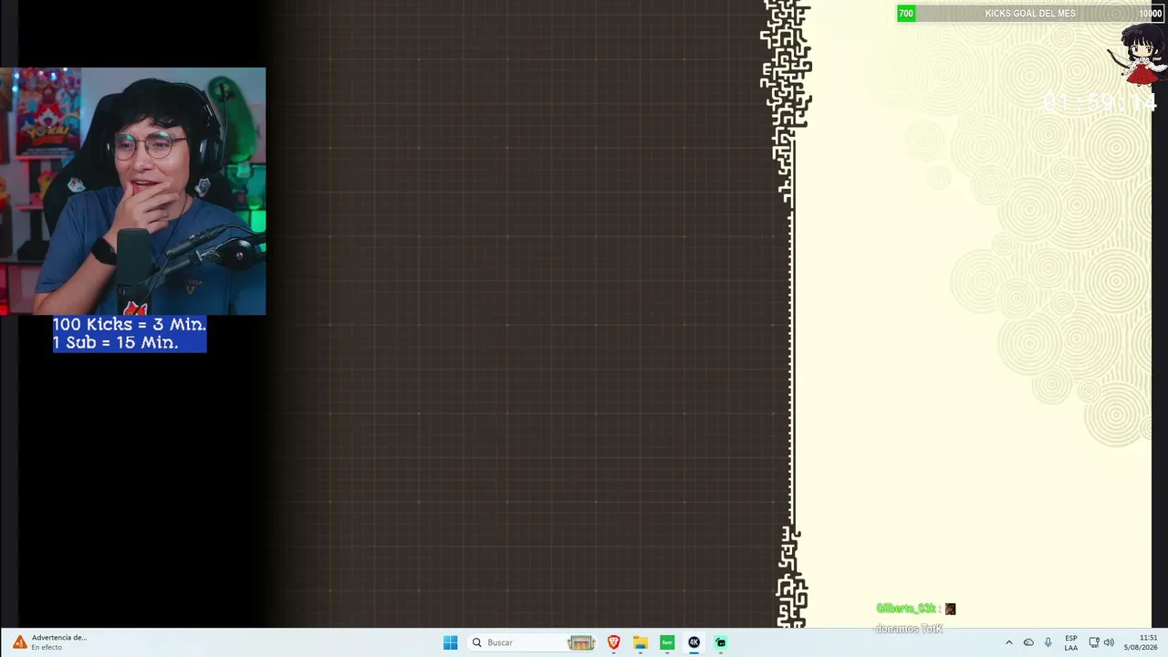Image resolution: width=1168 pixels, height=657 pixels.
Task: Click the storefront search highlight icon
Action: [581, 642]
